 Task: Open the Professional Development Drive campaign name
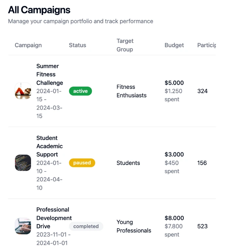(x=54, y=218)
